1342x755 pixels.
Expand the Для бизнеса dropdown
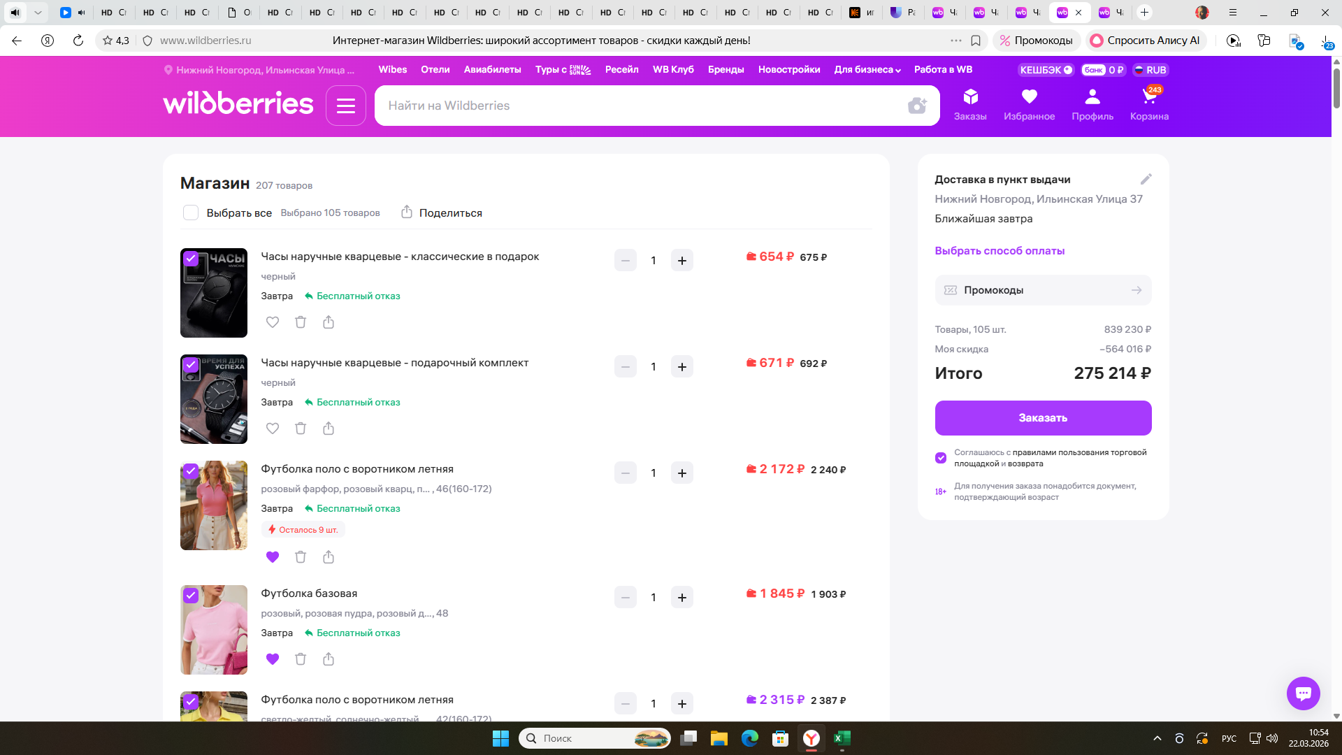867,70
